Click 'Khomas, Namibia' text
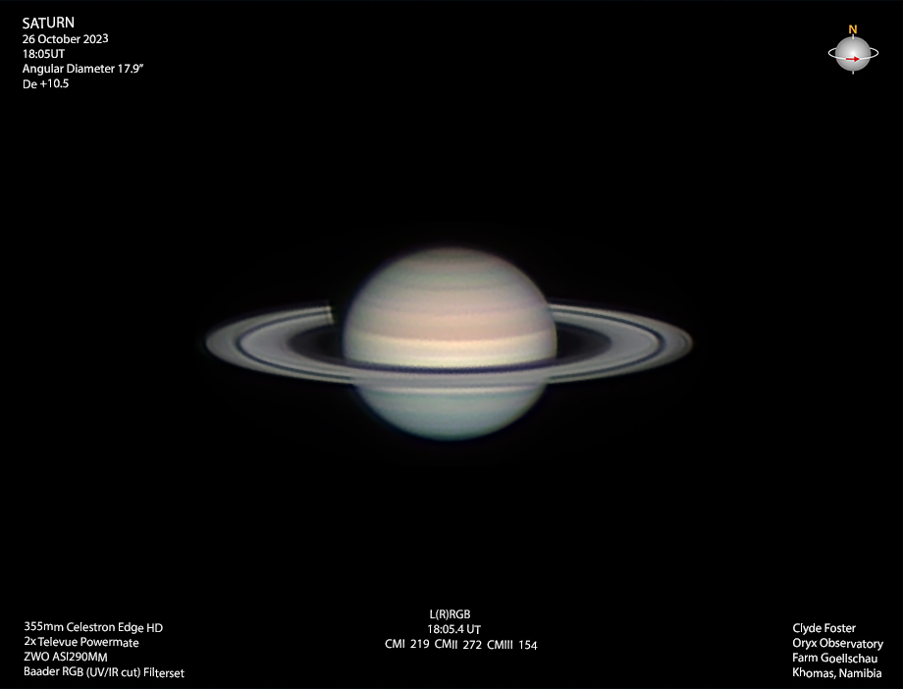Viewport: 903px width, 689px height. pyautogui.click(x=837, y=673)
